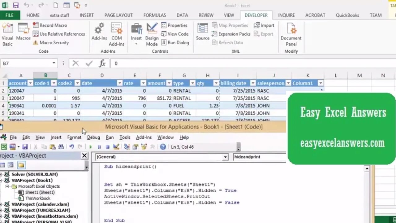This screenshot has width=396, height=223.
Task: Start Record Macro
Action: coord(49,25)
